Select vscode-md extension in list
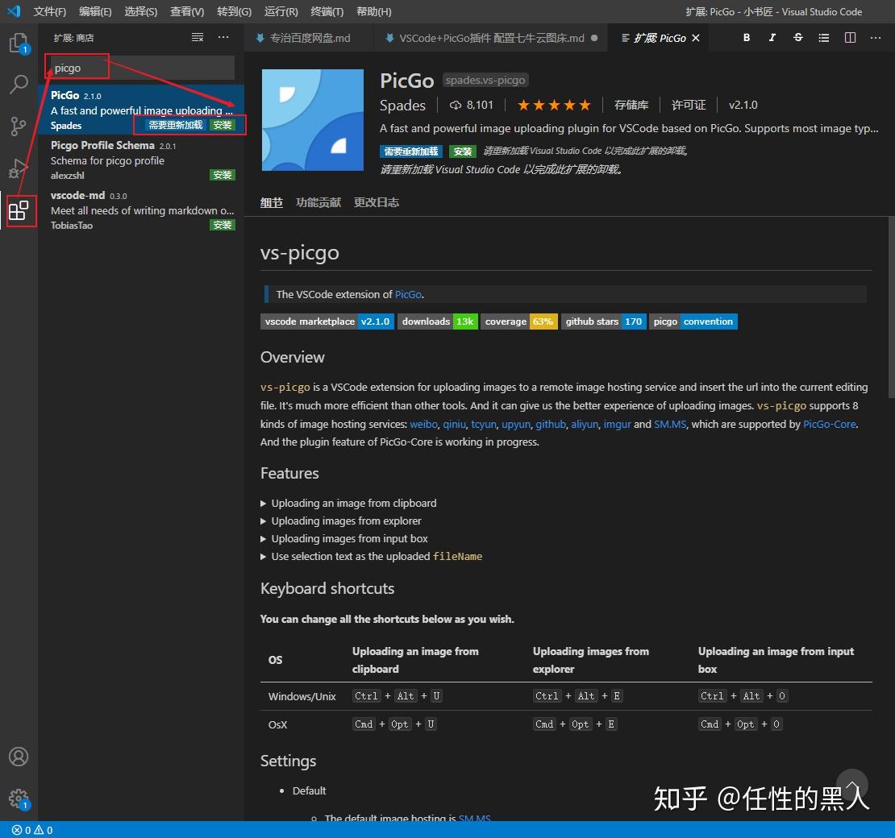This screenshot has height=838, width=895. (x=142, y=210)
